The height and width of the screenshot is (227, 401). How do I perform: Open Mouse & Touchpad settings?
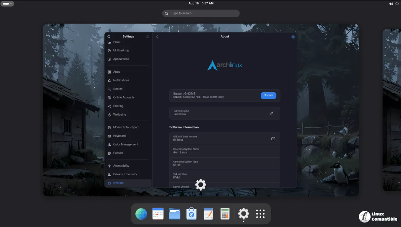click(x=128, y=127)
